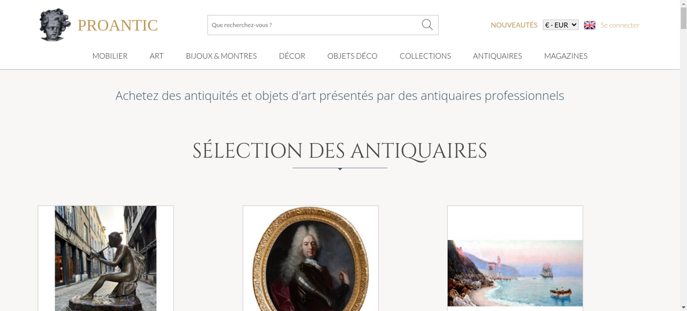Click the Proantic cherub head logo
Image resolution: width=687 pixels, height=311 pixels.
point(55,25)
